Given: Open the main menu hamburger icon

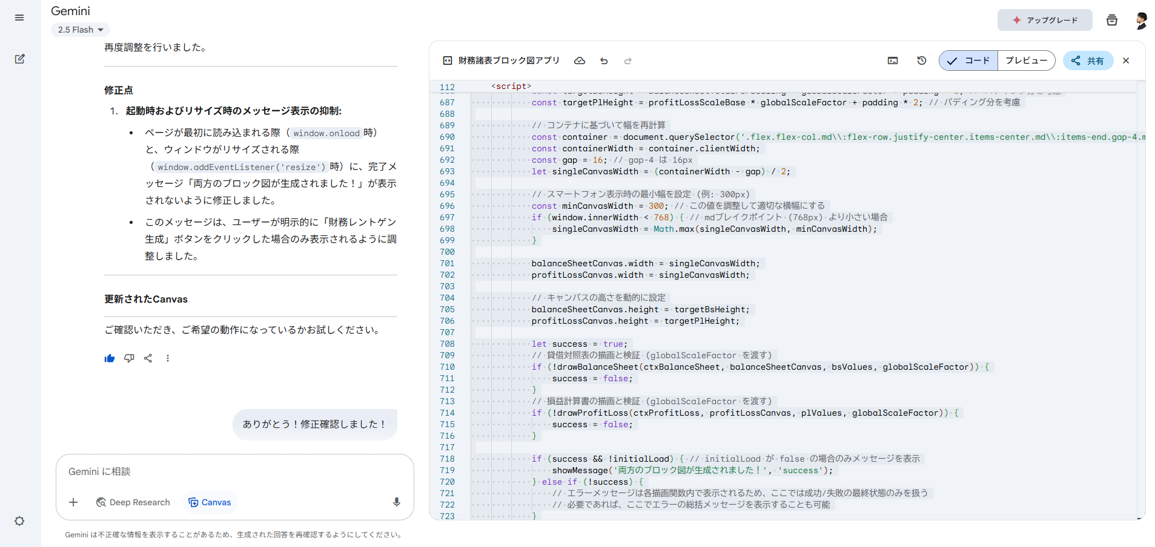Looking at the screenshot, I should coord(19,18).
